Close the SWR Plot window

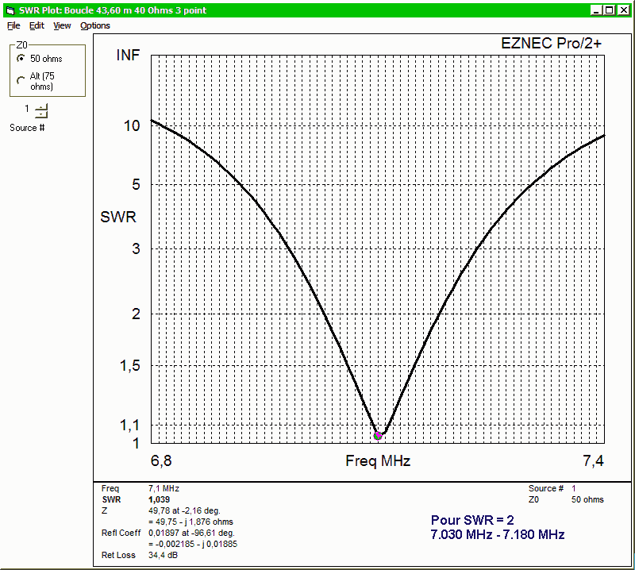pos(624,10)
